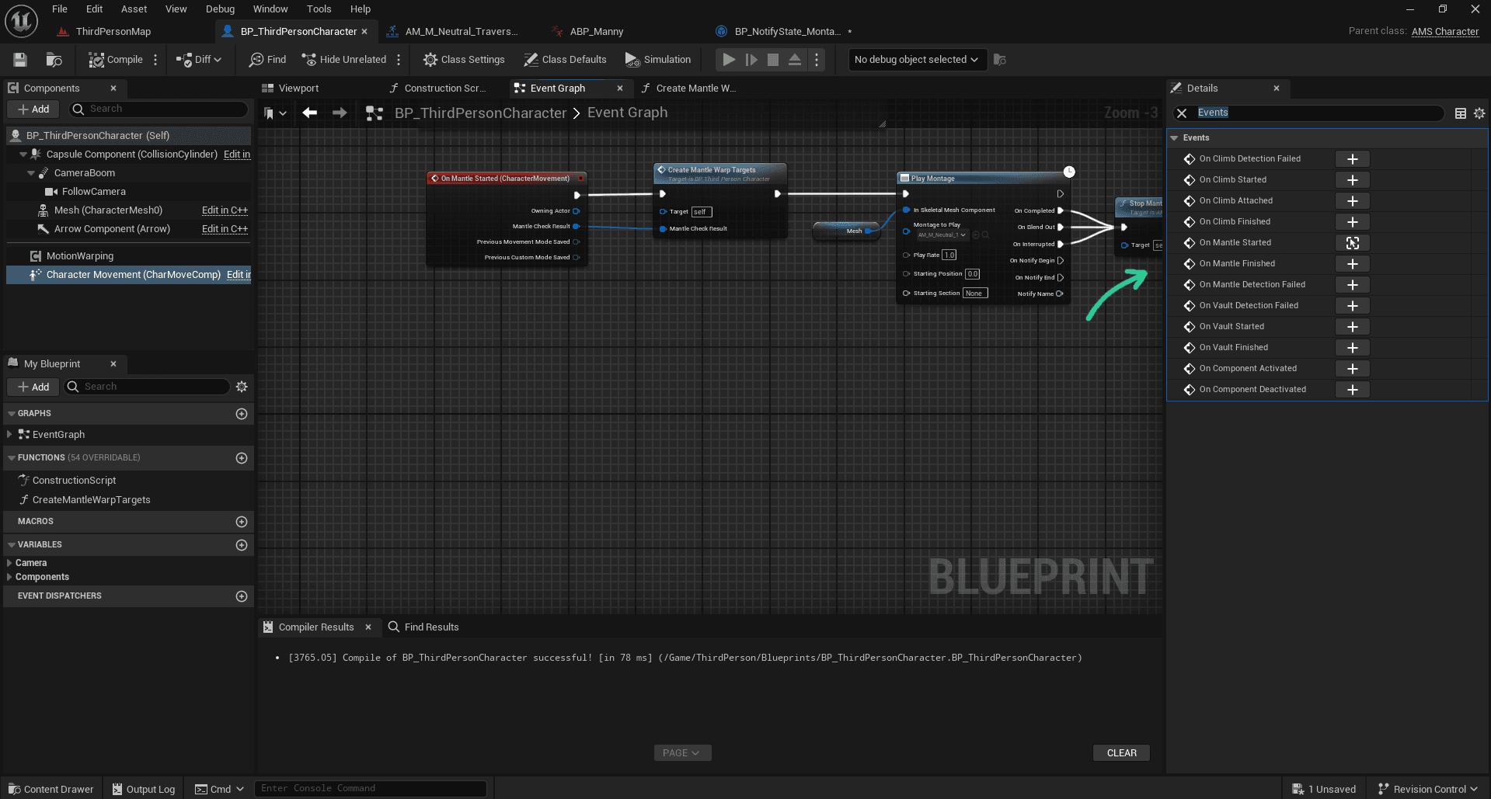Focus the Components search field
The height and width of the screenshot is (799, 1491).
pos(159,109)
